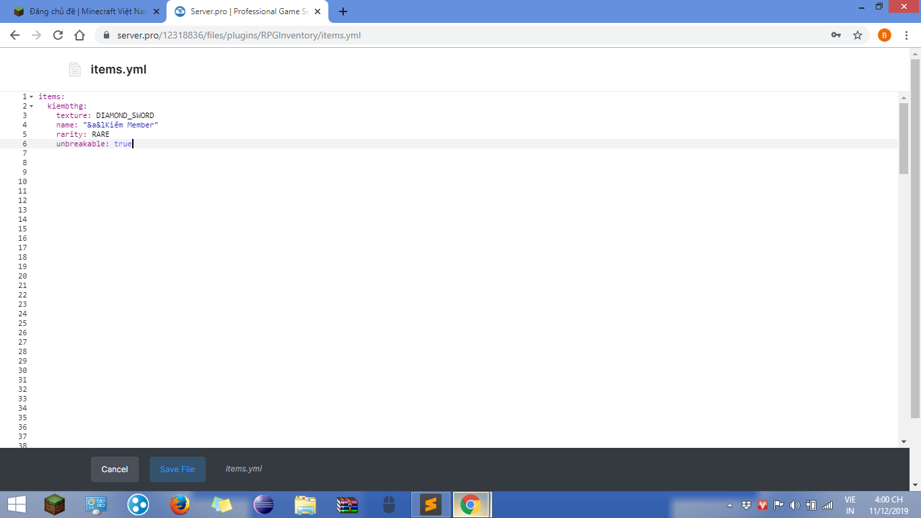Click the italic items.yml label in footer

pos(243,469)
